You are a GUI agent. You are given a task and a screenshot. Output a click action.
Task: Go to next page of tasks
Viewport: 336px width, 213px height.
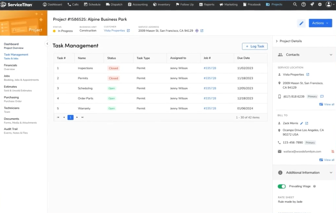77,117
